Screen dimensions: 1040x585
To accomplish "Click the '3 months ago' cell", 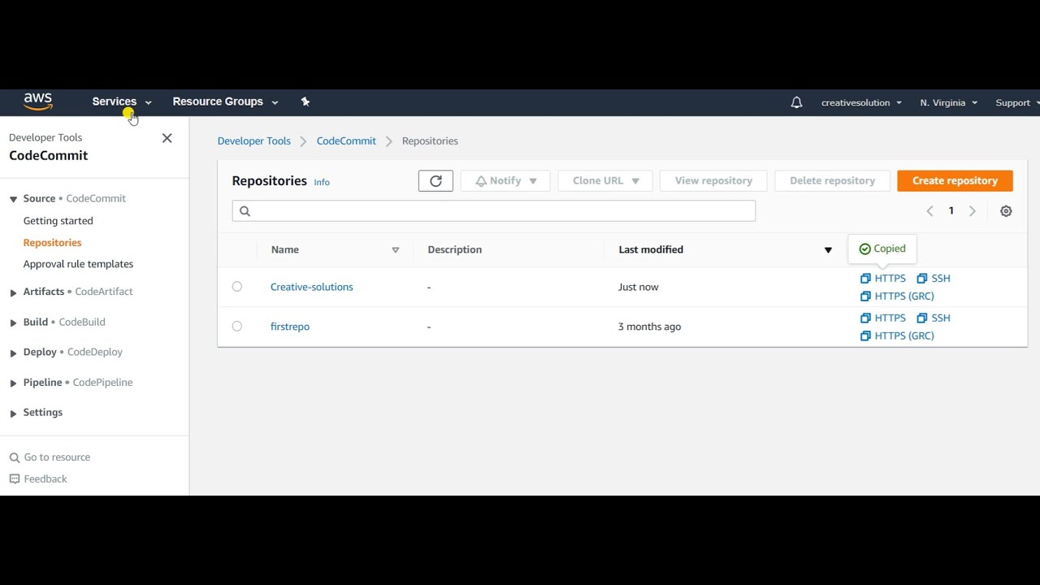I will (x=650, y=327).
